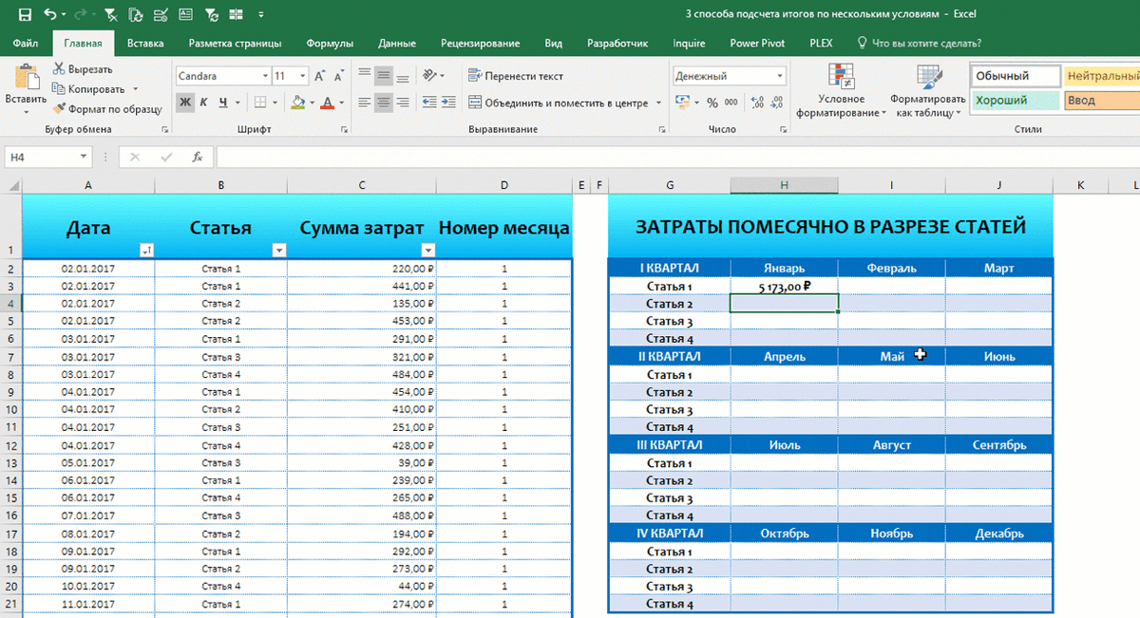This screenshot has width=1140, height=618.
Task: Click decrease indent icon
Action: point(428,103)
